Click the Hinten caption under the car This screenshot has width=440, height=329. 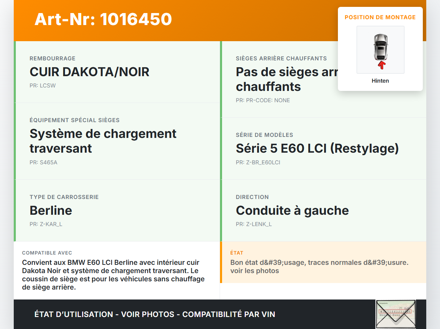point(380,81)
